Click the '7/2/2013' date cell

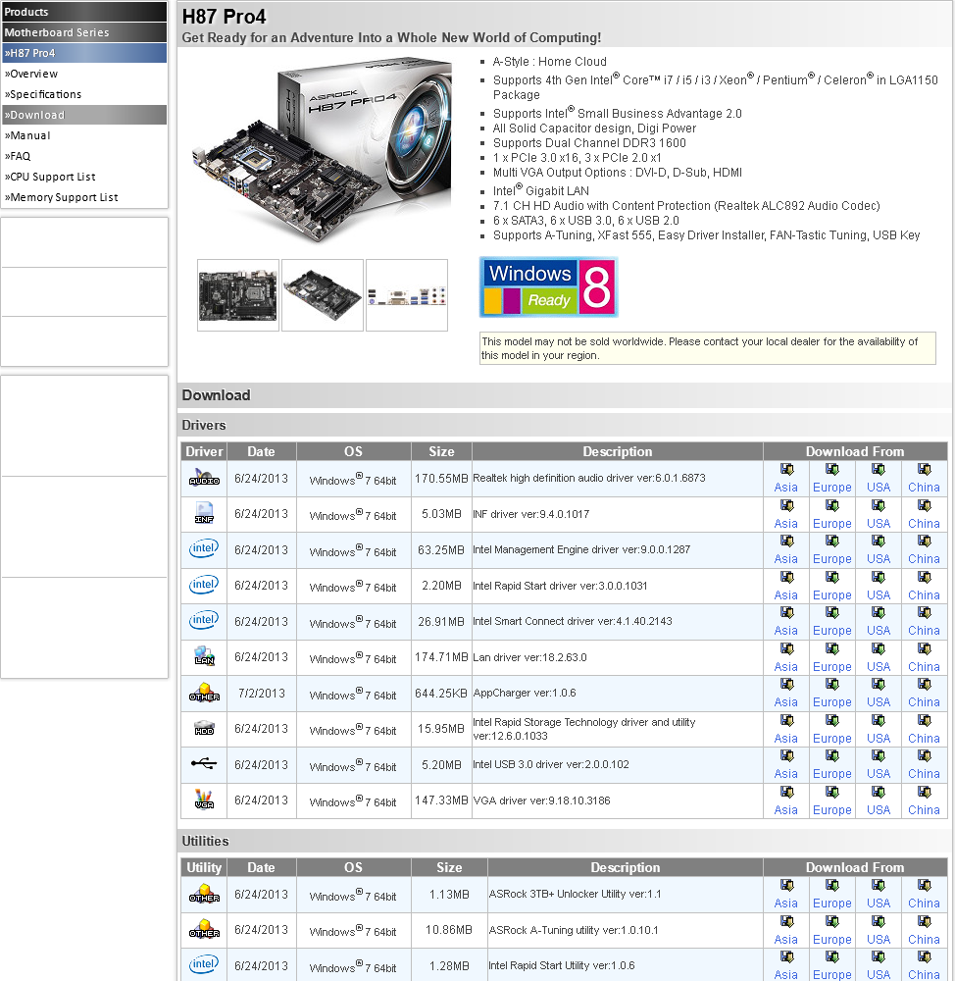(262, 694)
